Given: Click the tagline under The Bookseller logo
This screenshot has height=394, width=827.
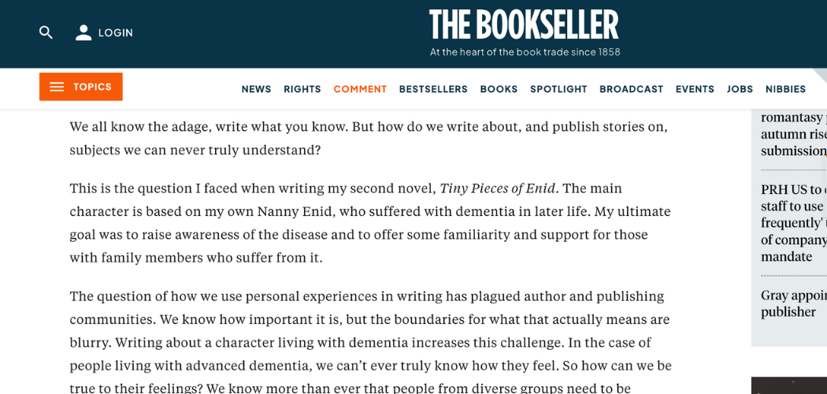Looking at the screenshot, I should point(525,52).
